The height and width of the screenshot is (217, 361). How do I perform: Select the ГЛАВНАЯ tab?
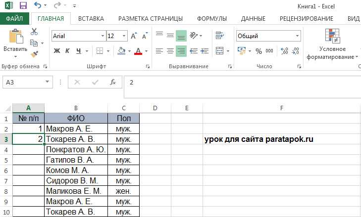pyautogui.click(x=51, y=19)
